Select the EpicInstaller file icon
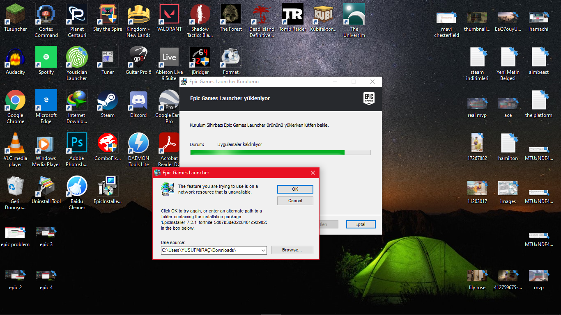 pos(108,187)
